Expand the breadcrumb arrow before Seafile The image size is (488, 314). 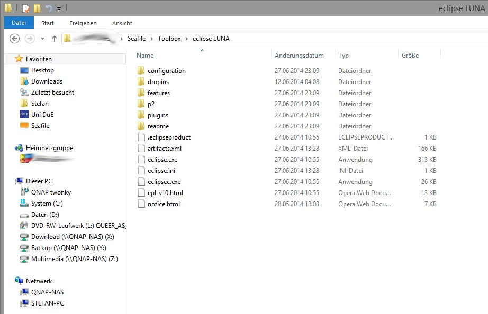121,39
